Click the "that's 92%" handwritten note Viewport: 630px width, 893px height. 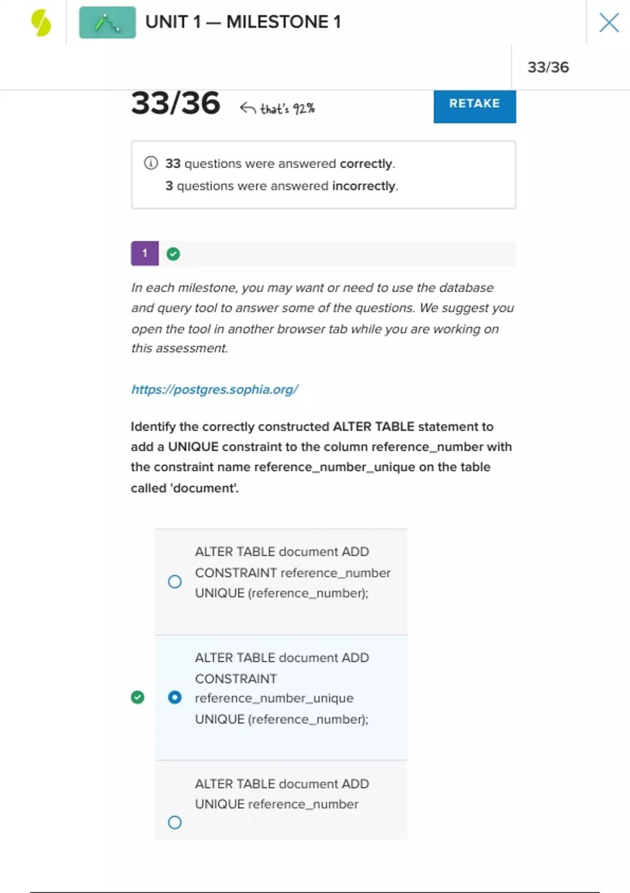point(288,109)
